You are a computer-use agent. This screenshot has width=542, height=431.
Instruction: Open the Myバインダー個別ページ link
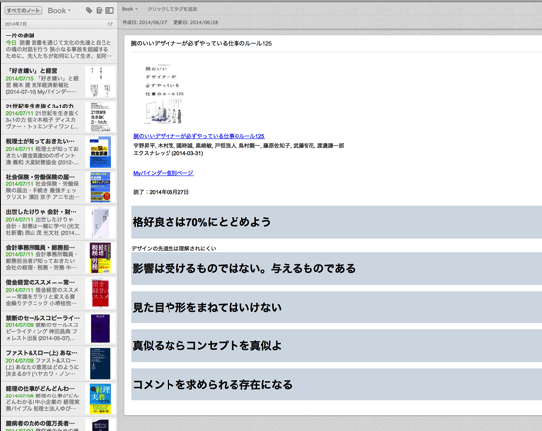click(164, 173)
